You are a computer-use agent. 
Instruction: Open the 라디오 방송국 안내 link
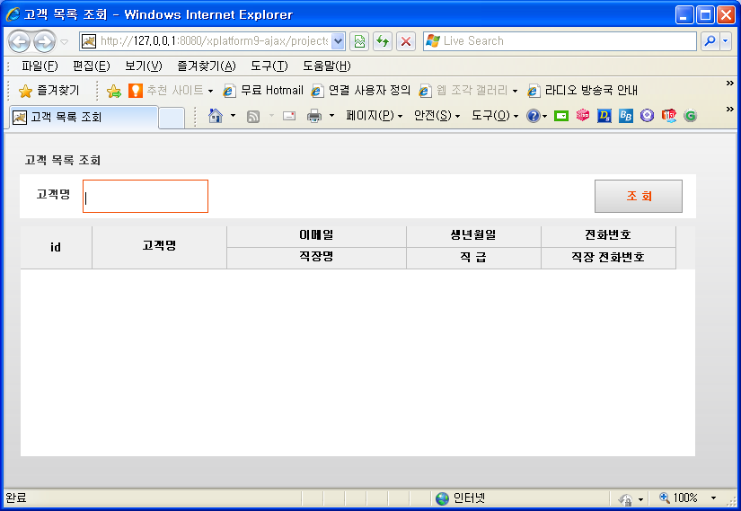coord(583,91)
